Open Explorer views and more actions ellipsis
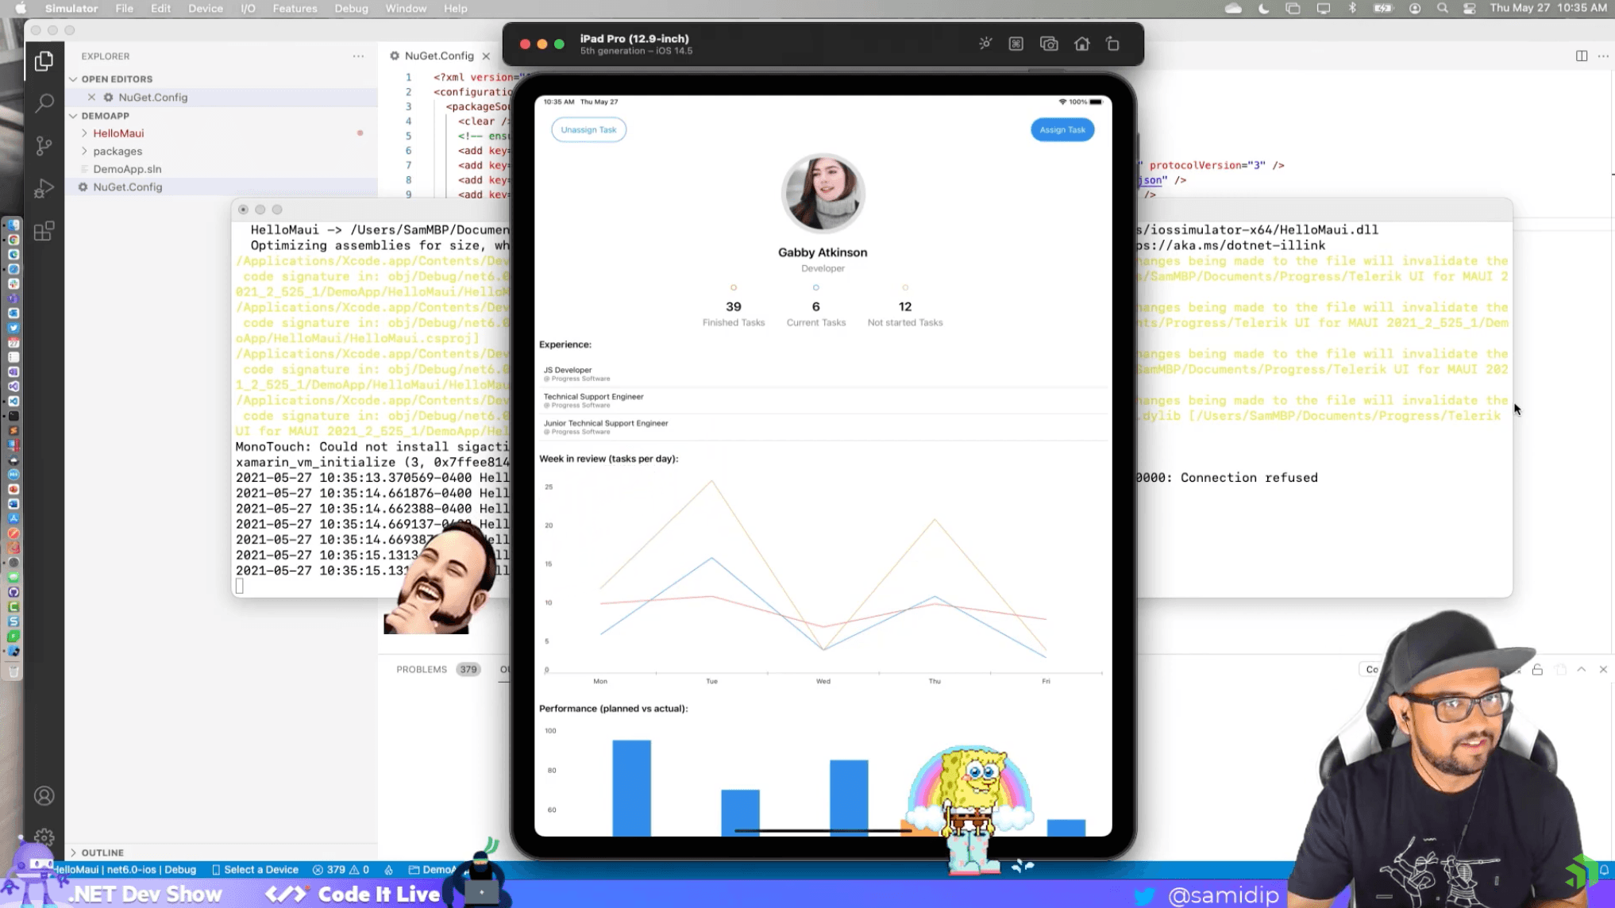Viewport: 1615px width, 908px height. (x=359, y=56)
